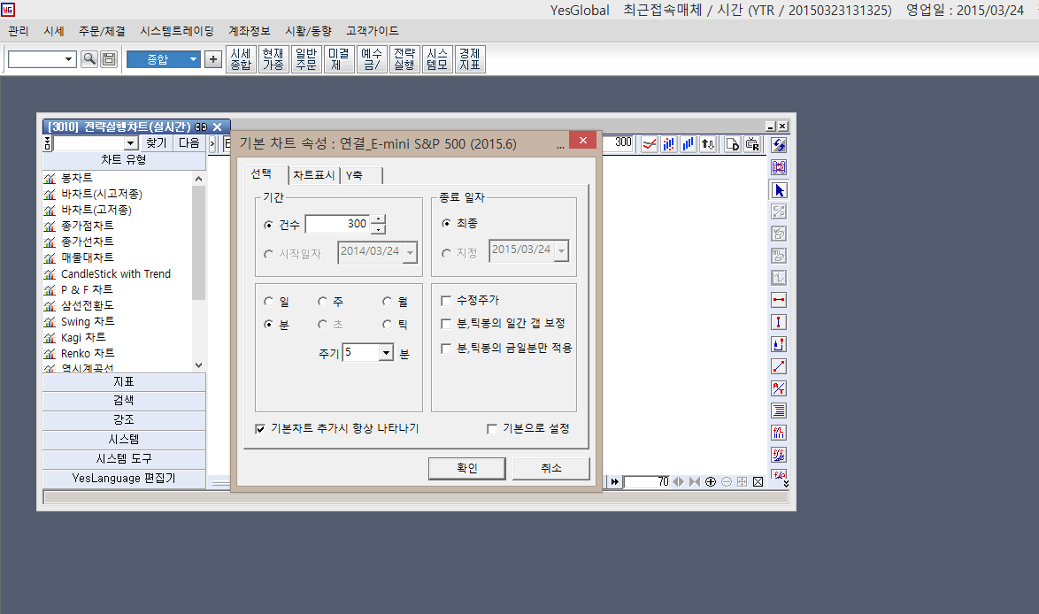Select the vertical line drawing tool

[779, 322]
